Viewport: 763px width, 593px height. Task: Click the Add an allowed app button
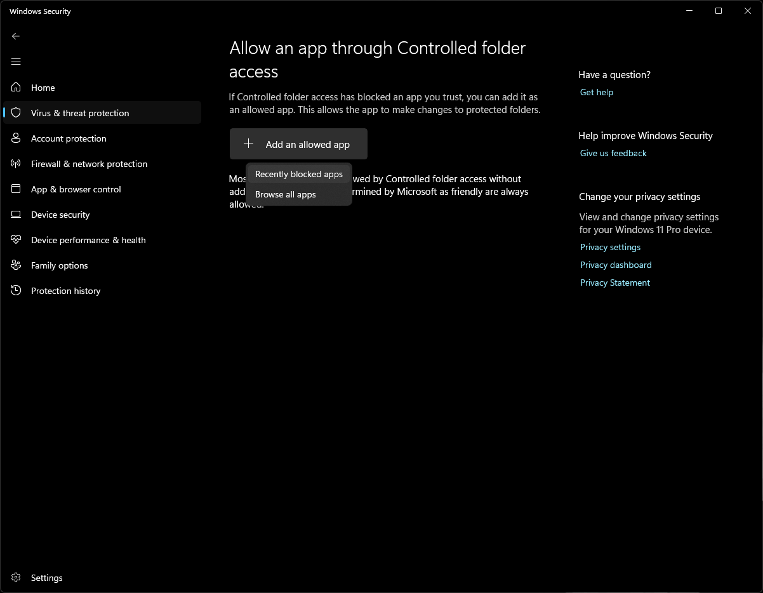(x=298, y=144)
